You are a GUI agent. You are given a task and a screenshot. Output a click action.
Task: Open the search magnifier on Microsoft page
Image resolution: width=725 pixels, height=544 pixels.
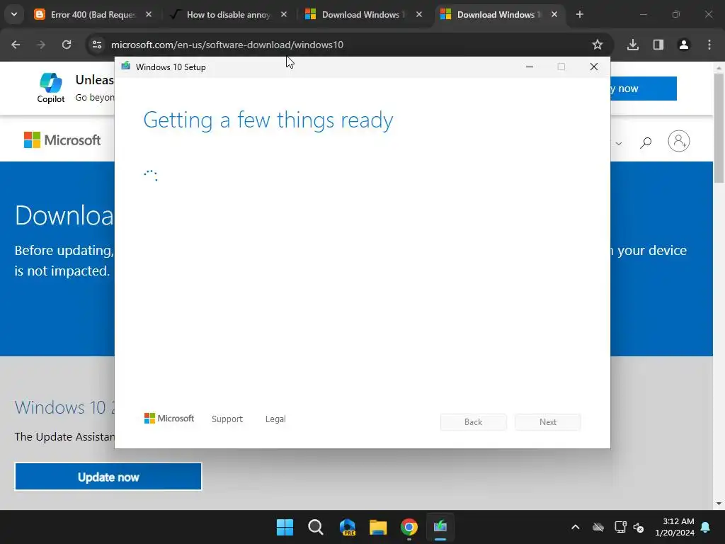pos(646,142)
